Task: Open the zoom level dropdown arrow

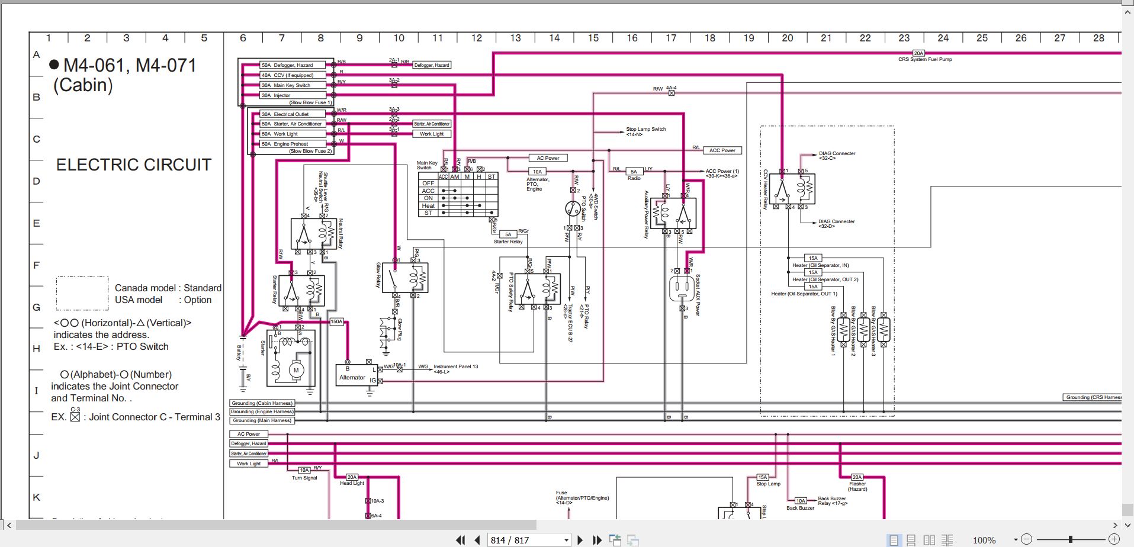Action: 1016,539
